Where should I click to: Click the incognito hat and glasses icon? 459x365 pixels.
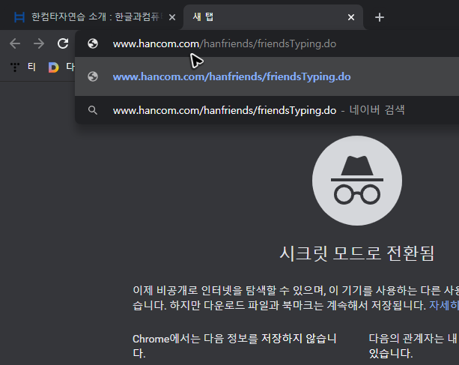[357, 181]
